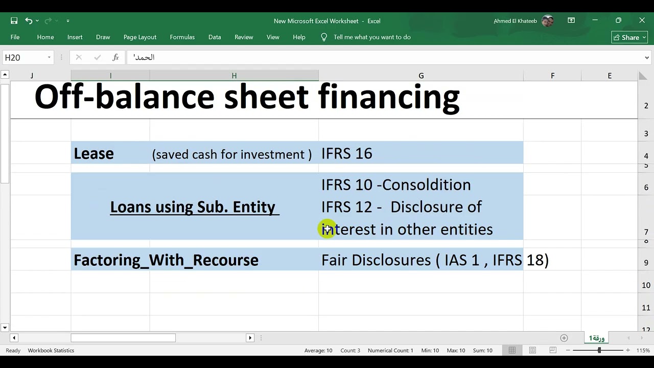654x368 pixels.
Task: Click the Lease cell
Action: click(x=110, y=153)
